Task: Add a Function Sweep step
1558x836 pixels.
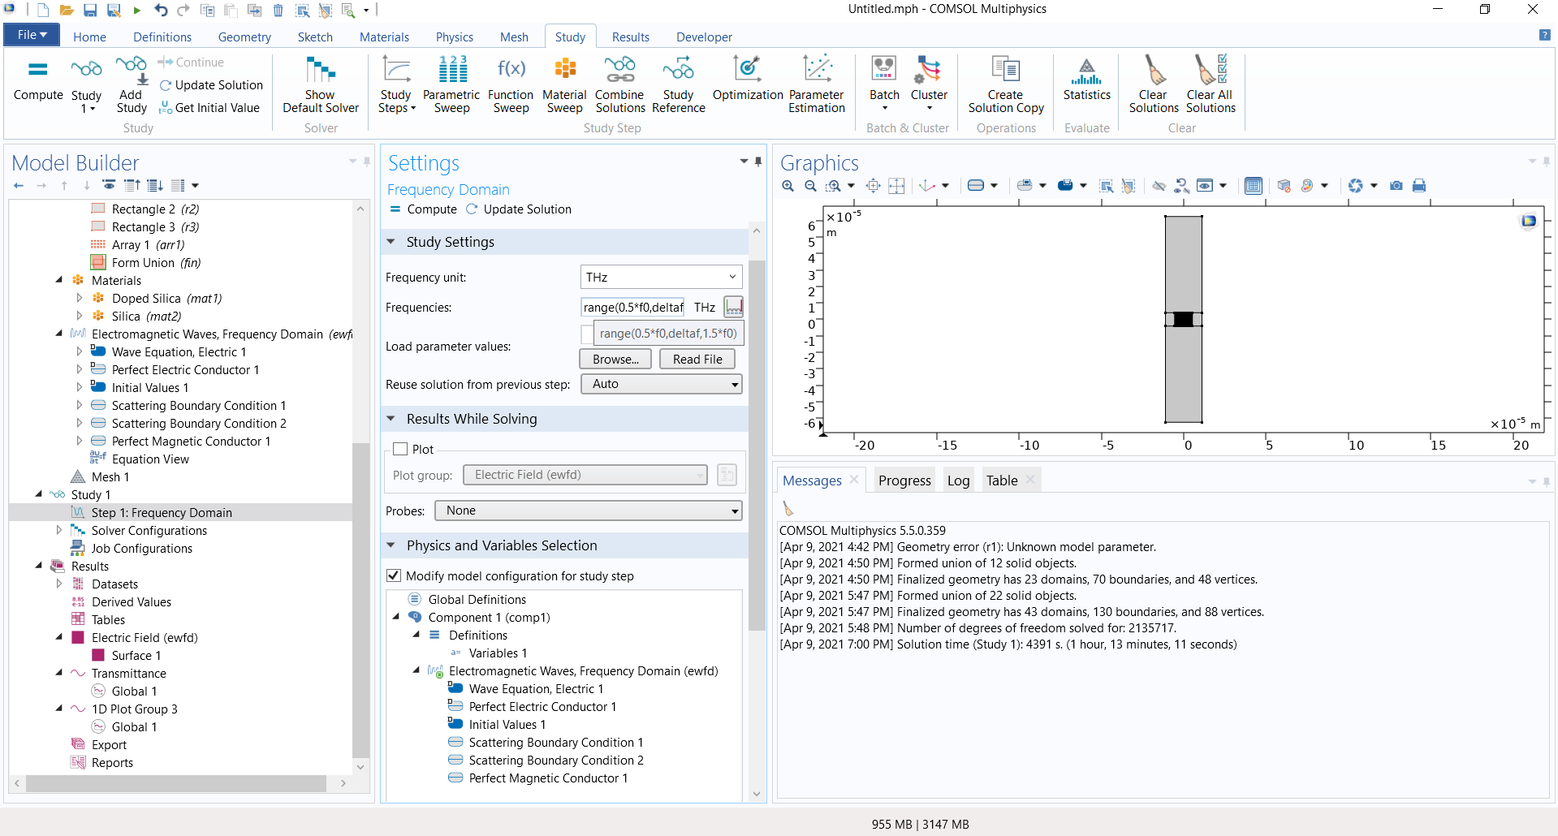Action: (511, 84)
